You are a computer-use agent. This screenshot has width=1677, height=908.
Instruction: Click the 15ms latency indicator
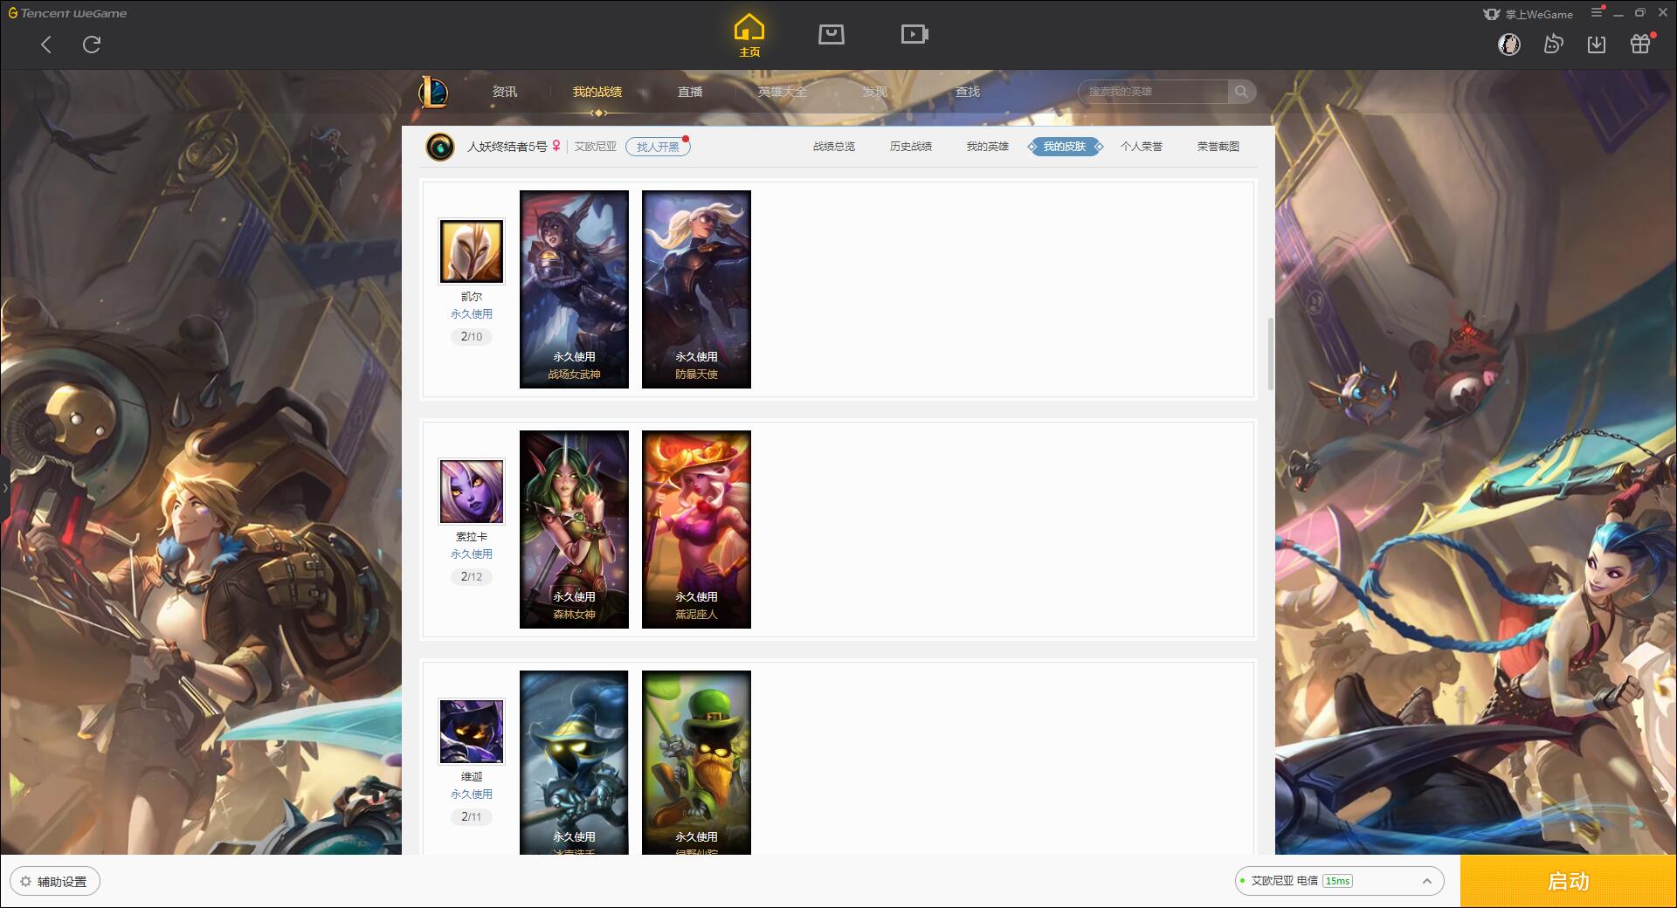[1337, 881]
